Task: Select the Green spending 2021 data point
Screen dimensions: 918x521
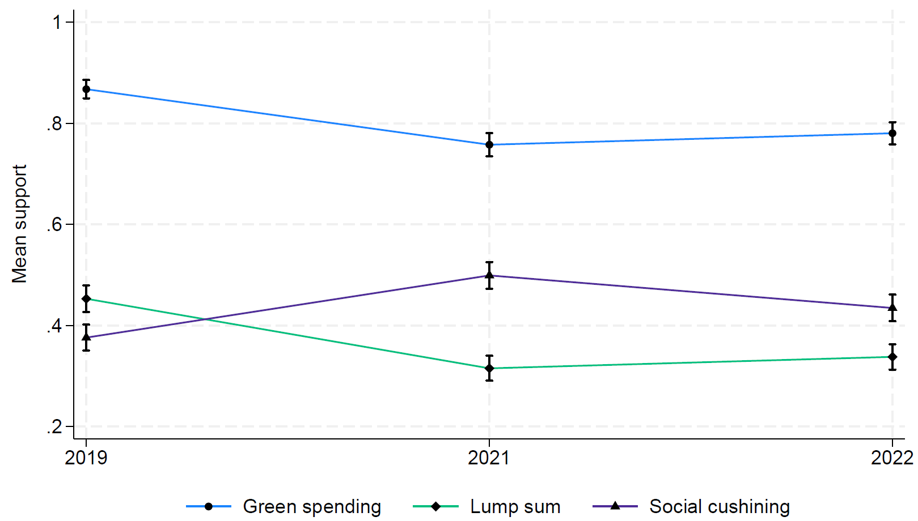Action: [489, 145]
